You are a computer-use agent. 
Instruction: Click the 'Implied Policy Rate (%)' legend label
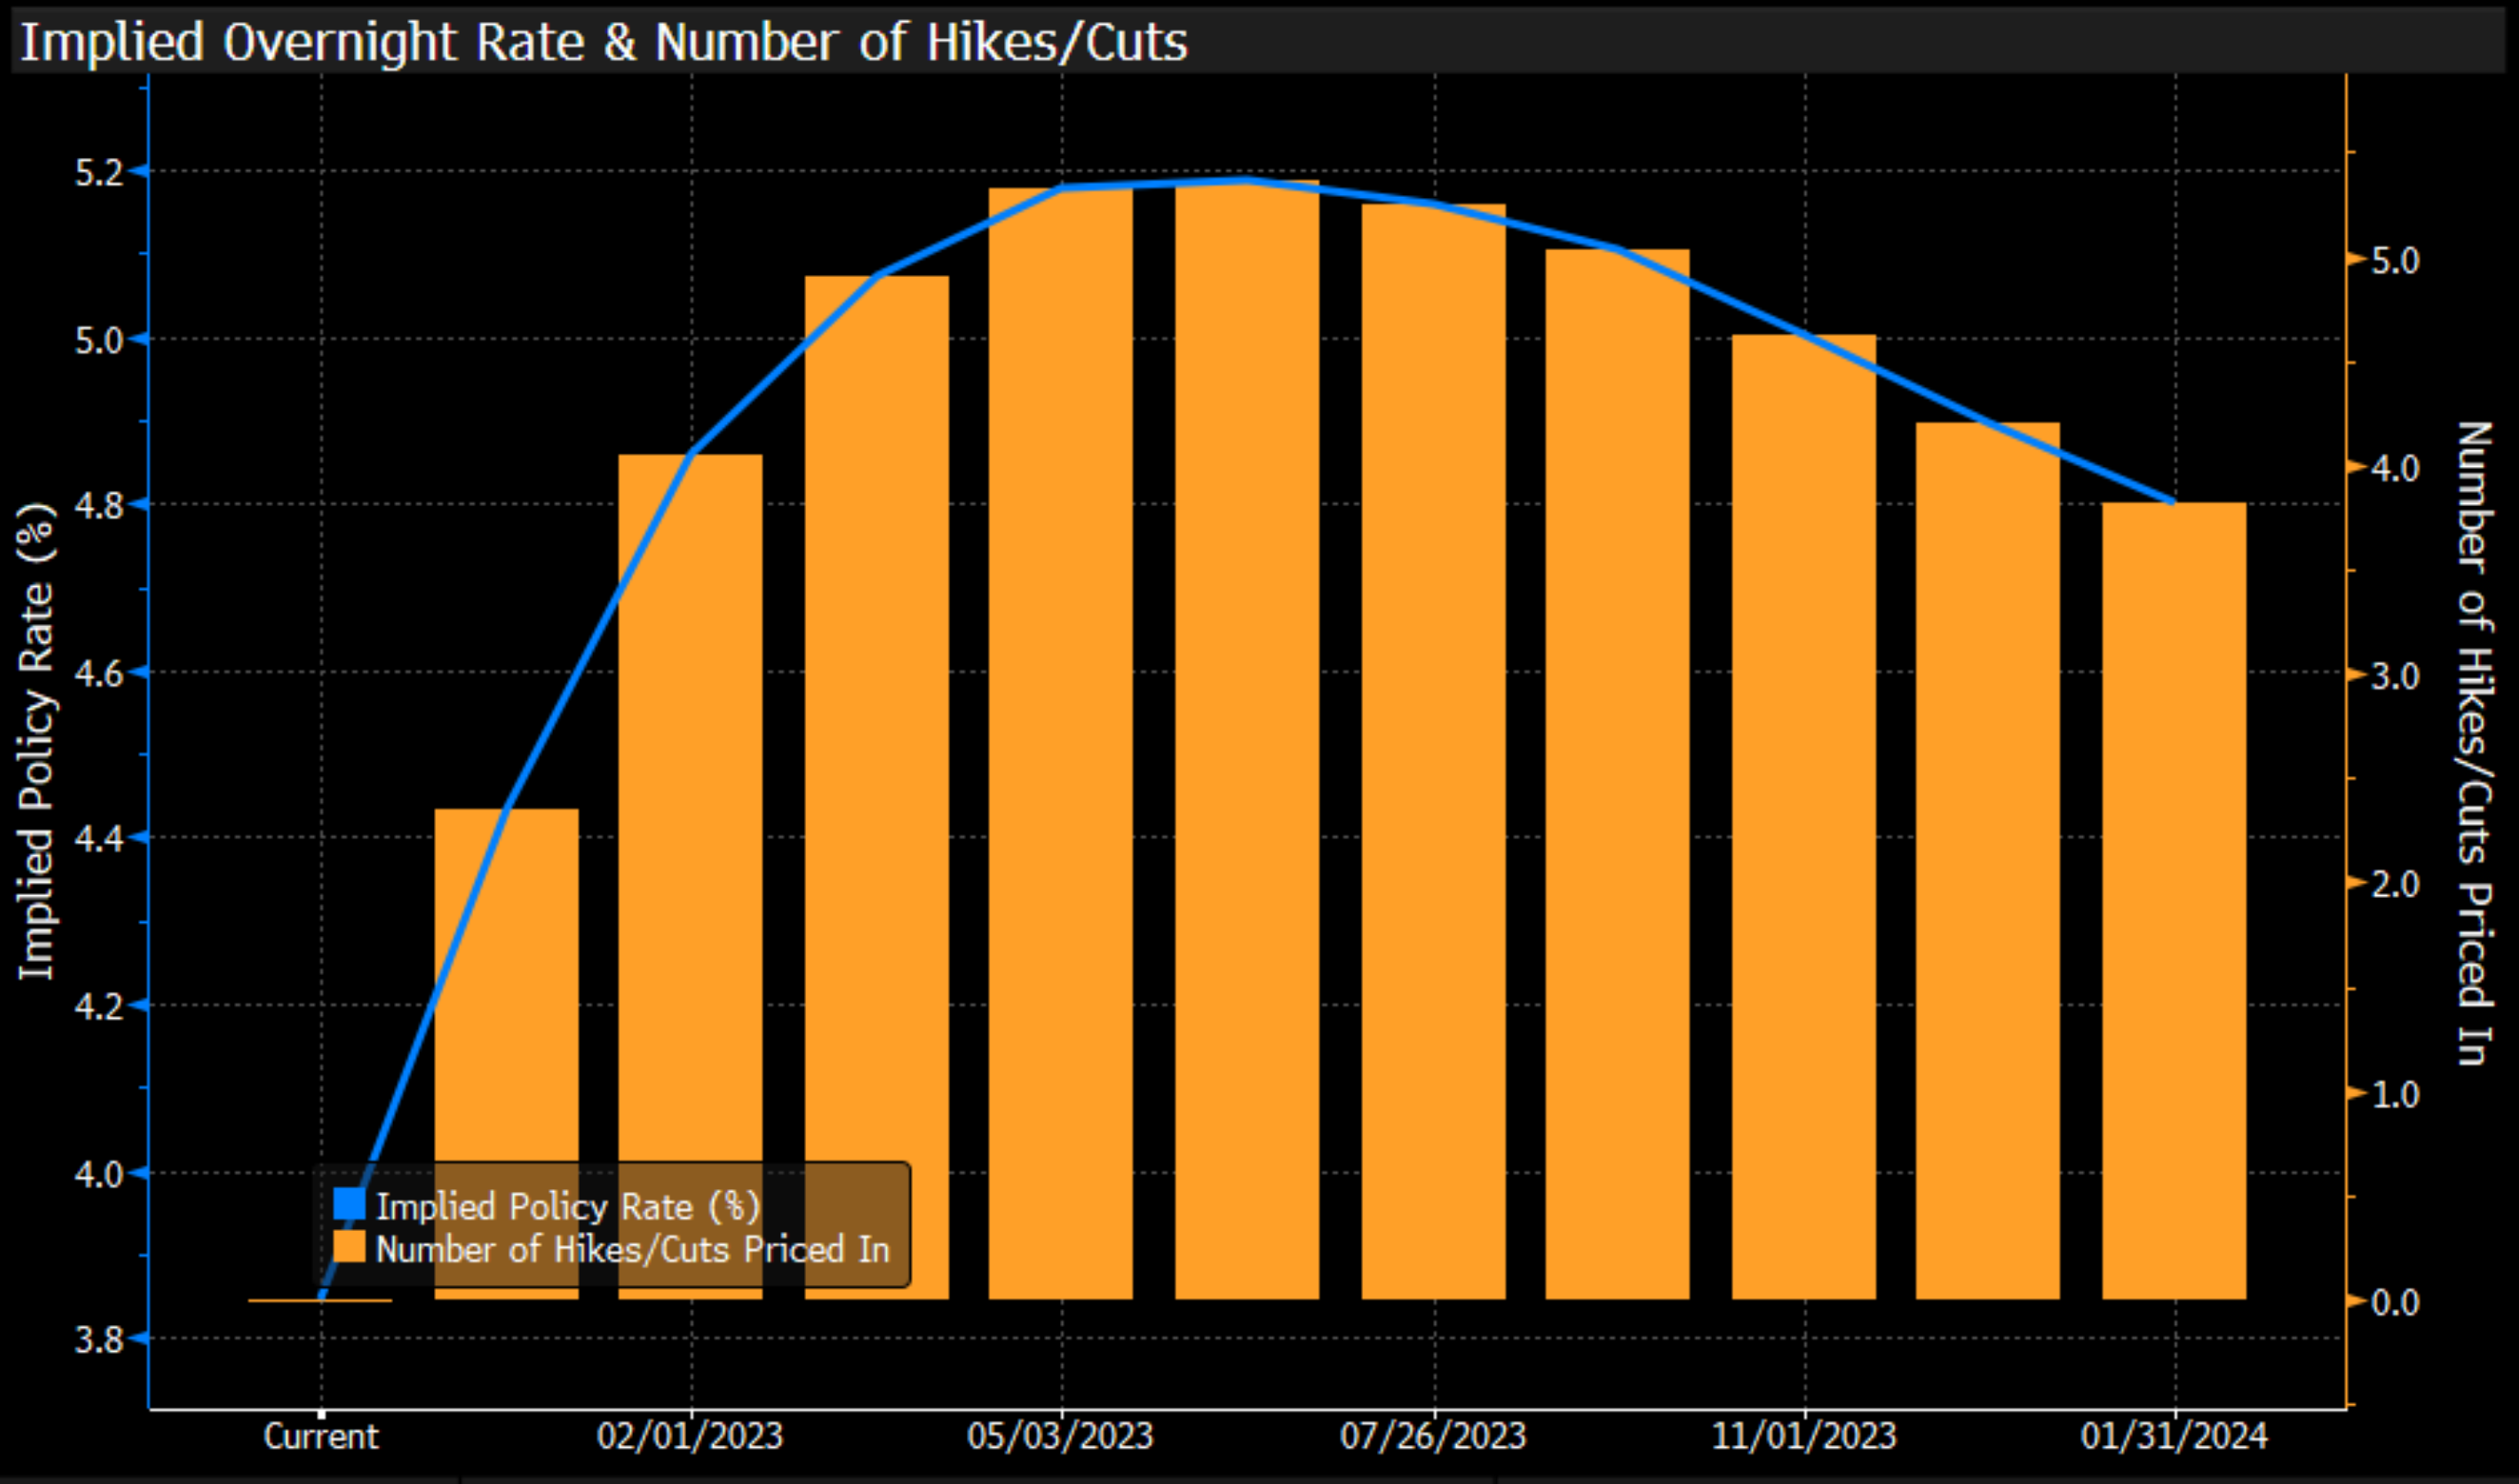(x=567, y=1206)
